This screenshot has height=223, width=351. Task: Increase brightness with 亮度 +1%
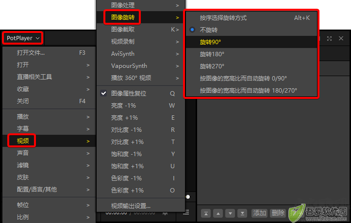tap(141, 117)
